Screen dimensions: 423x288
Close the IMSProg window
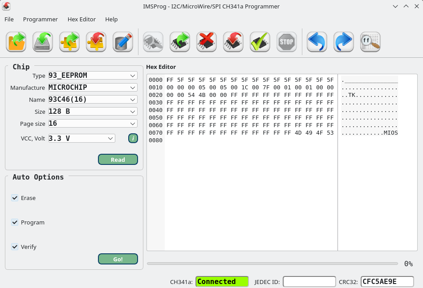417,6
